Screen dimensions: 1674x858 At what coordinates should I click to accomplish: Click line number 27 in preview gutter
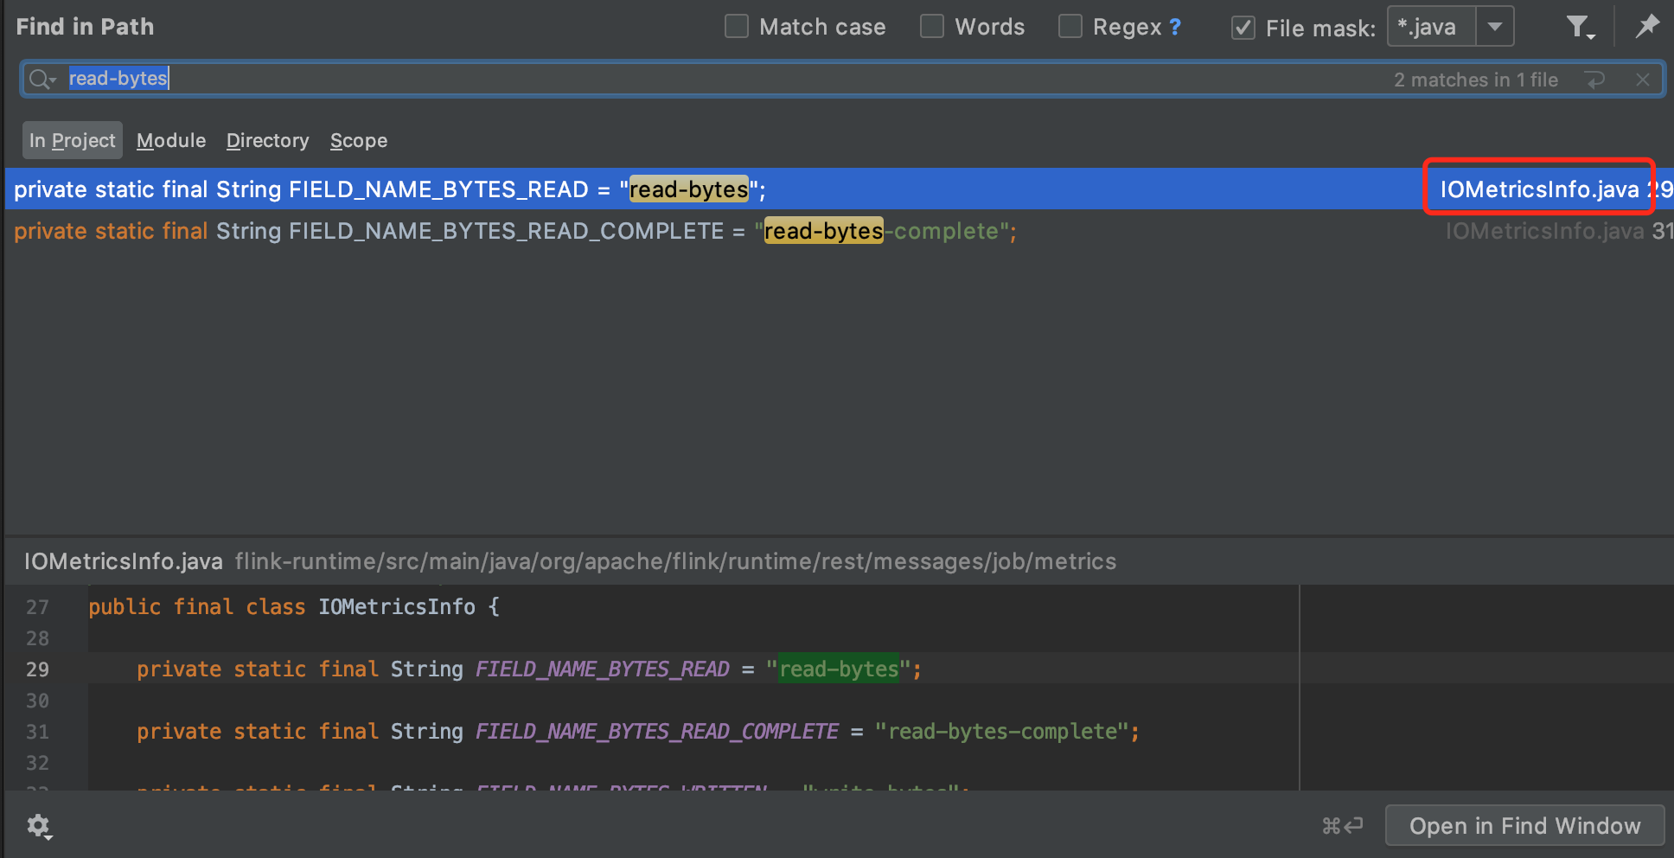pos(37,607)
